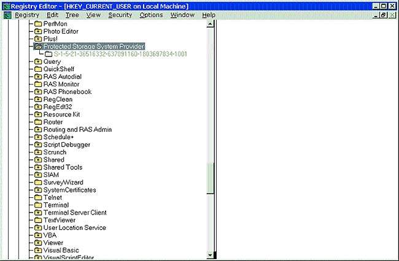Expand the RAS Phonebook key
This screenshot has height=261, width=399.
pyautogui.click(x=38, y=92)
